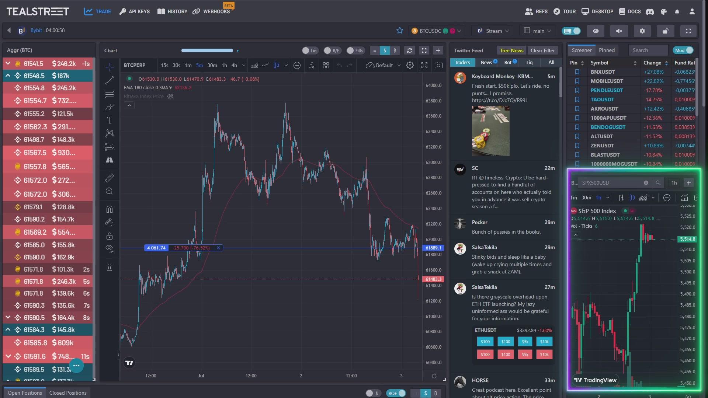708x398 pixels.
Task: Open the BTCUSDC symbol dropdown
Action: [x=436, y=31]
